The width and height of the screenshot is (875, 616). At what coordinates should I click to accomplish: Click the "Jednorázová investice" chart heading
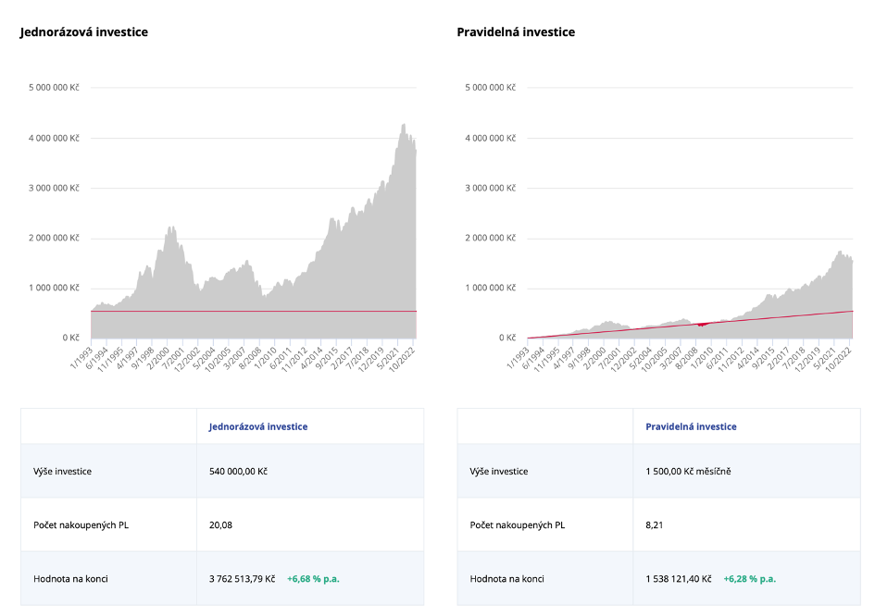pos(84,32)
